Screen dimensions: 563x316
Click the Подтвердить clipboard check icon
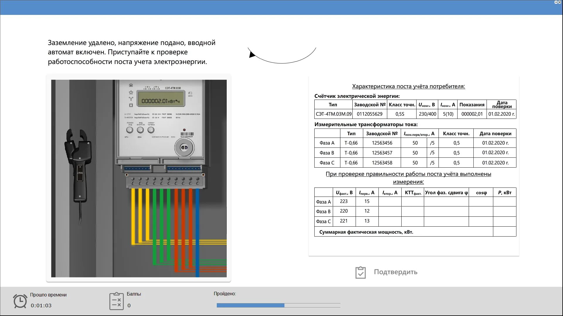(360, 272)
